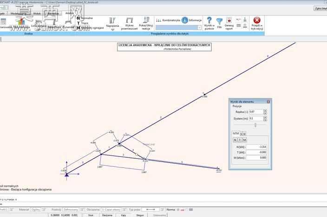Show Normalne (N) force diagram
Viewport: 327px width, 217px height.
85,18
